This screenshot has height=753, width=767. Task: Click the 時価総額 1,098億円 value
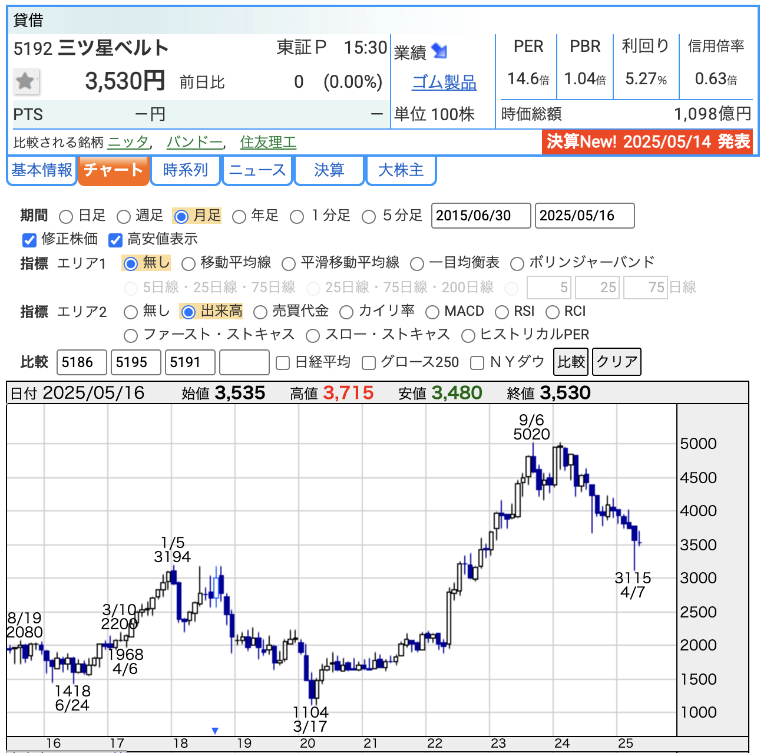pyautogui.click(x=713, y=114)
